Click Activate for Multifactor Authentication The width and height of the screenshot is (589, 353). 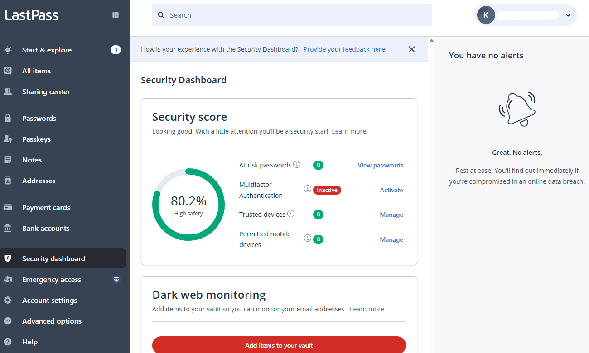click(391, 190)
